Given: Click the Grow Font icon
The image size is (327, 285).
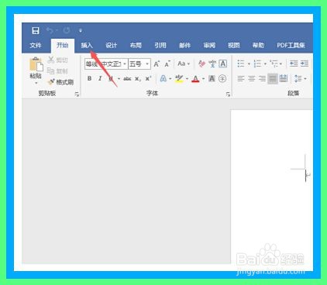Looking at the screenshot, I should [157, 64].
